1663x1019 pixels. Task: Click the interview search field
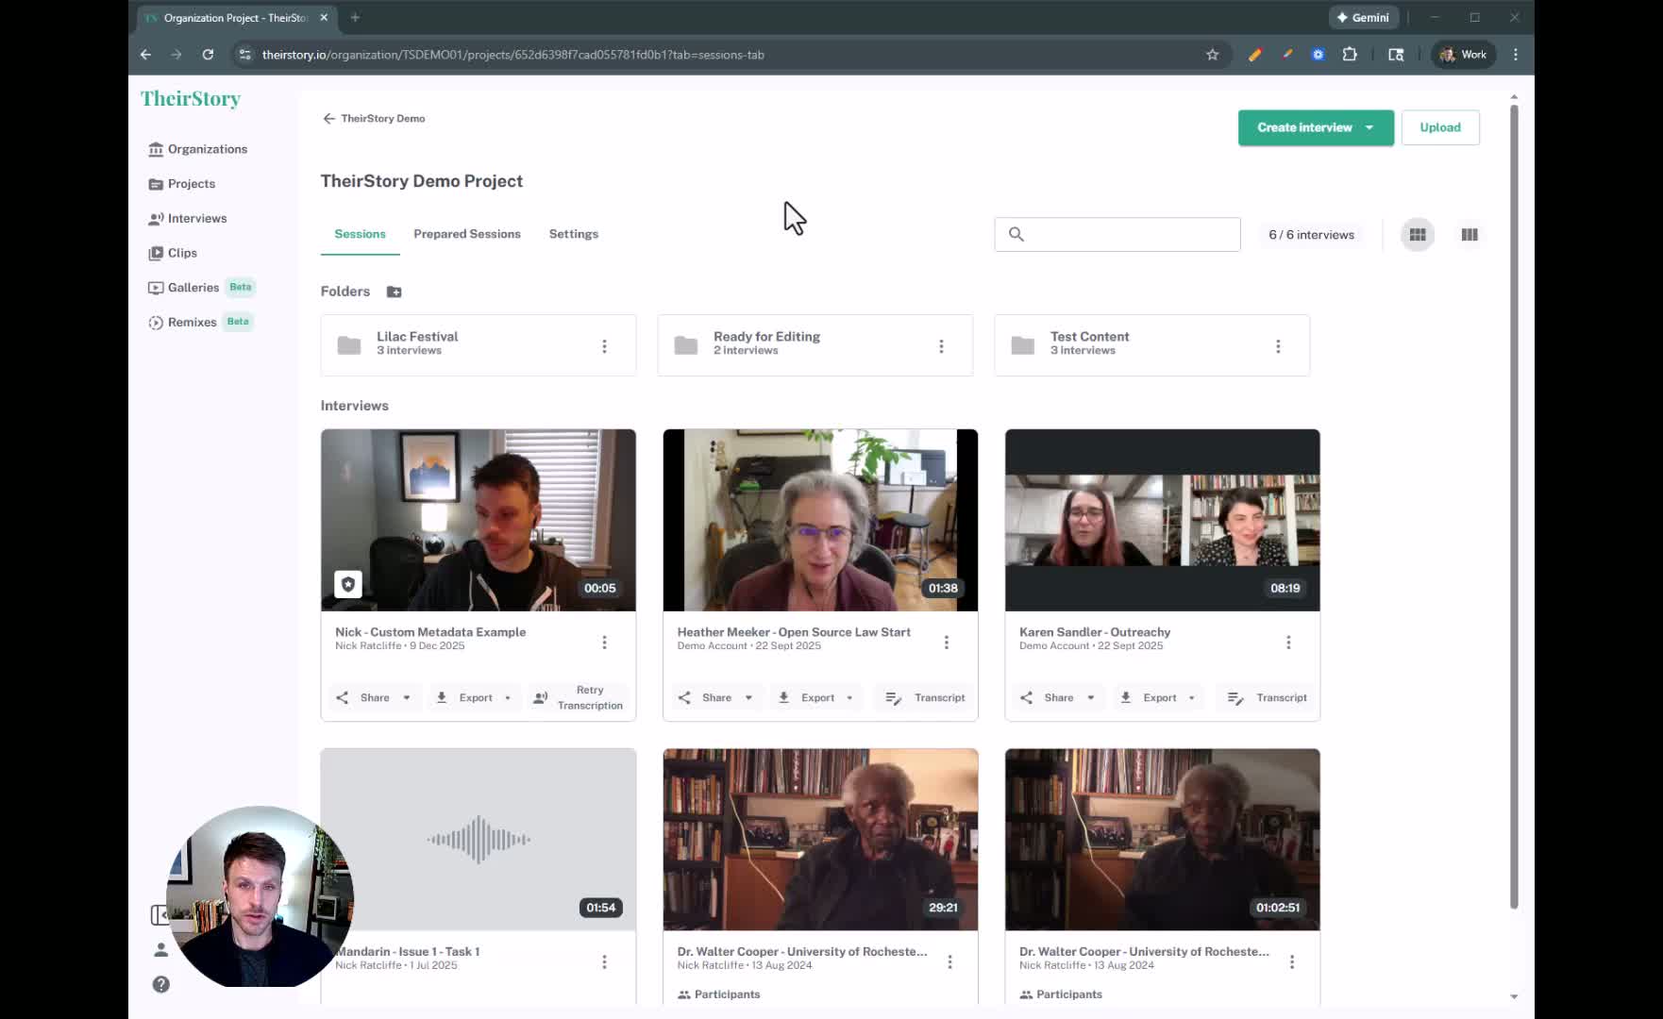point(1117,235)
